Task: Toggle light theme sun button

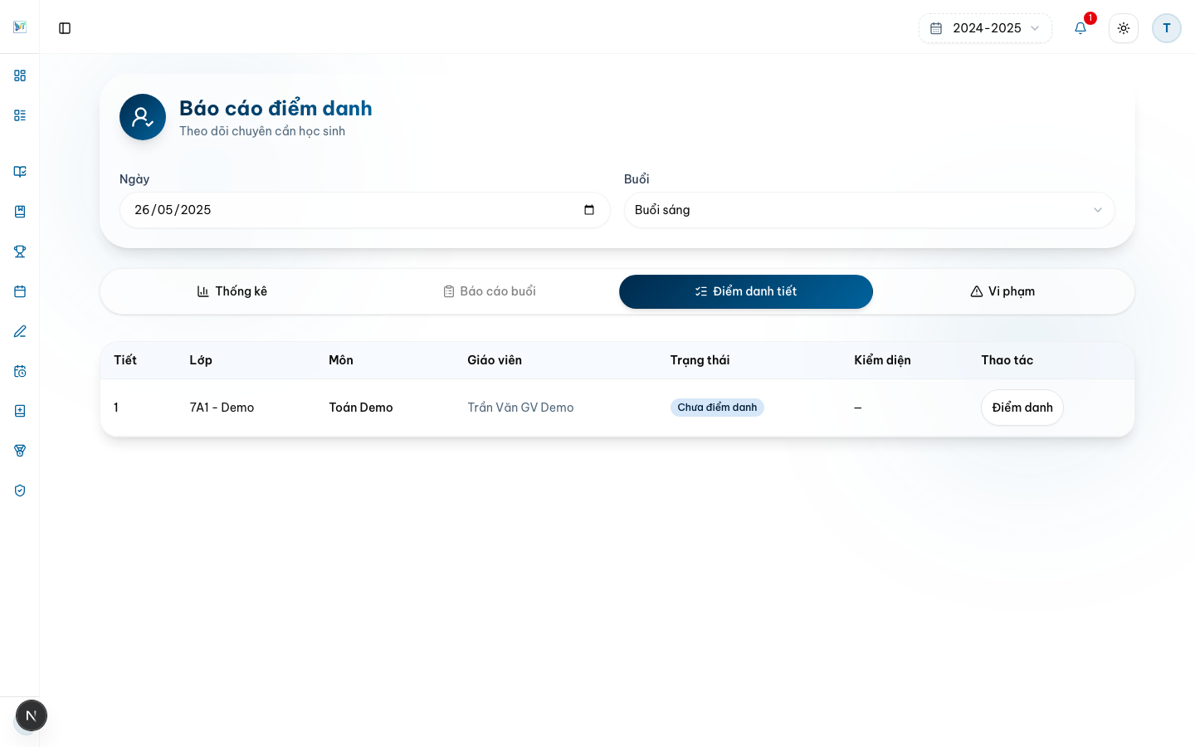Action: click(1124, 28)
